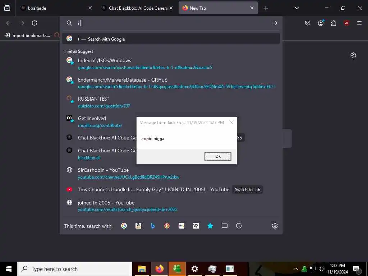Search this time with Wikipedia

point(196,226)
